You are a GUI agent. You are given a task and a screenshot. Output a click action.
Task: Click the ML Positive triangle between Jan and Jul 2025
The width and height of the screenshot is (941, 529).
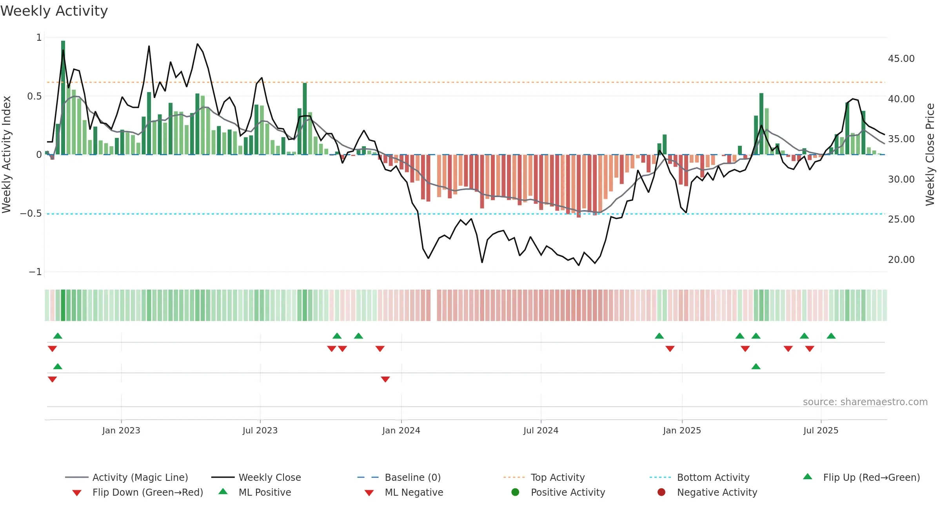(x=756, y=366)
